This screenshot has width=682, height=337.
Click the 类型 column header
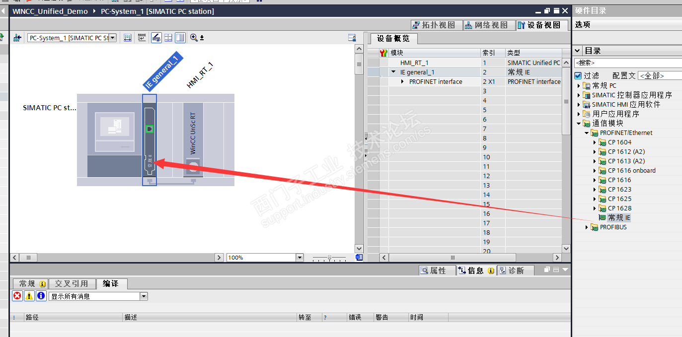pyautogui.click(x=533, y=53)
